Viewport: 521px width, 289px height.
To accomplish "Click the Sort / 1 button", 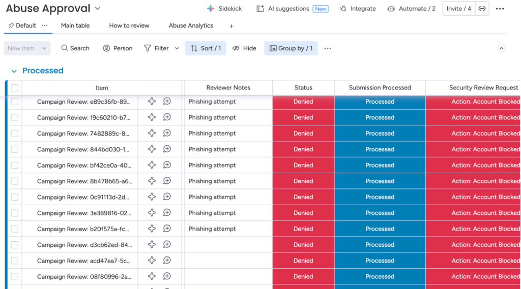I will click(x=206, y=48).
